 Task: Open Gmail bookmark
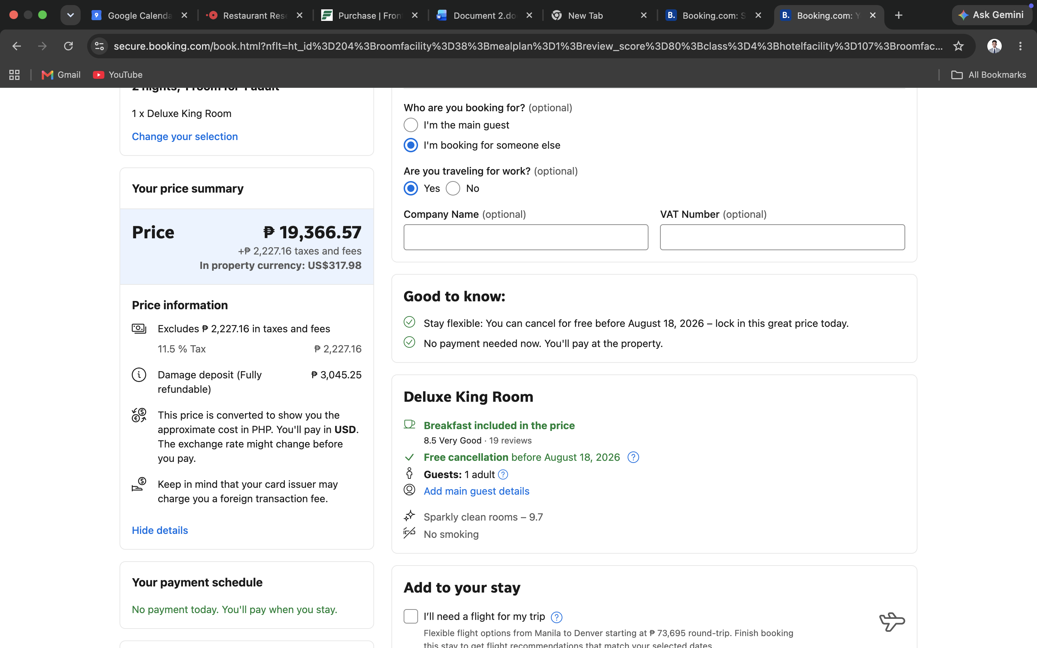pos(61,75)
